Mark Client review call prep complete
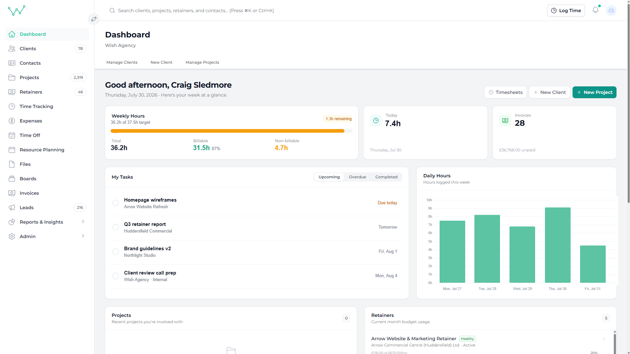The height and width of the screenshot is (354, 630). [116, 276]
